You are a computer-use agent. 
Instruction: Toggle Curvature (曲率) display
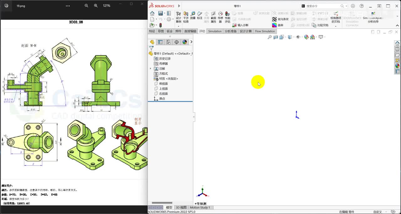278,25
